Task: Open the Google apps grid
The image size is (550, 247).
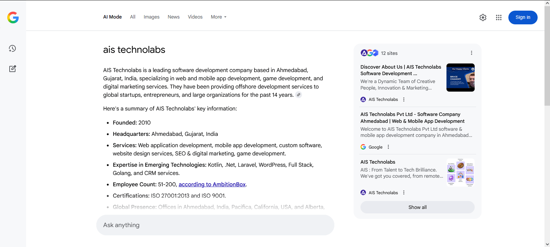Action: pyautogui.click(x=499, y=17)
